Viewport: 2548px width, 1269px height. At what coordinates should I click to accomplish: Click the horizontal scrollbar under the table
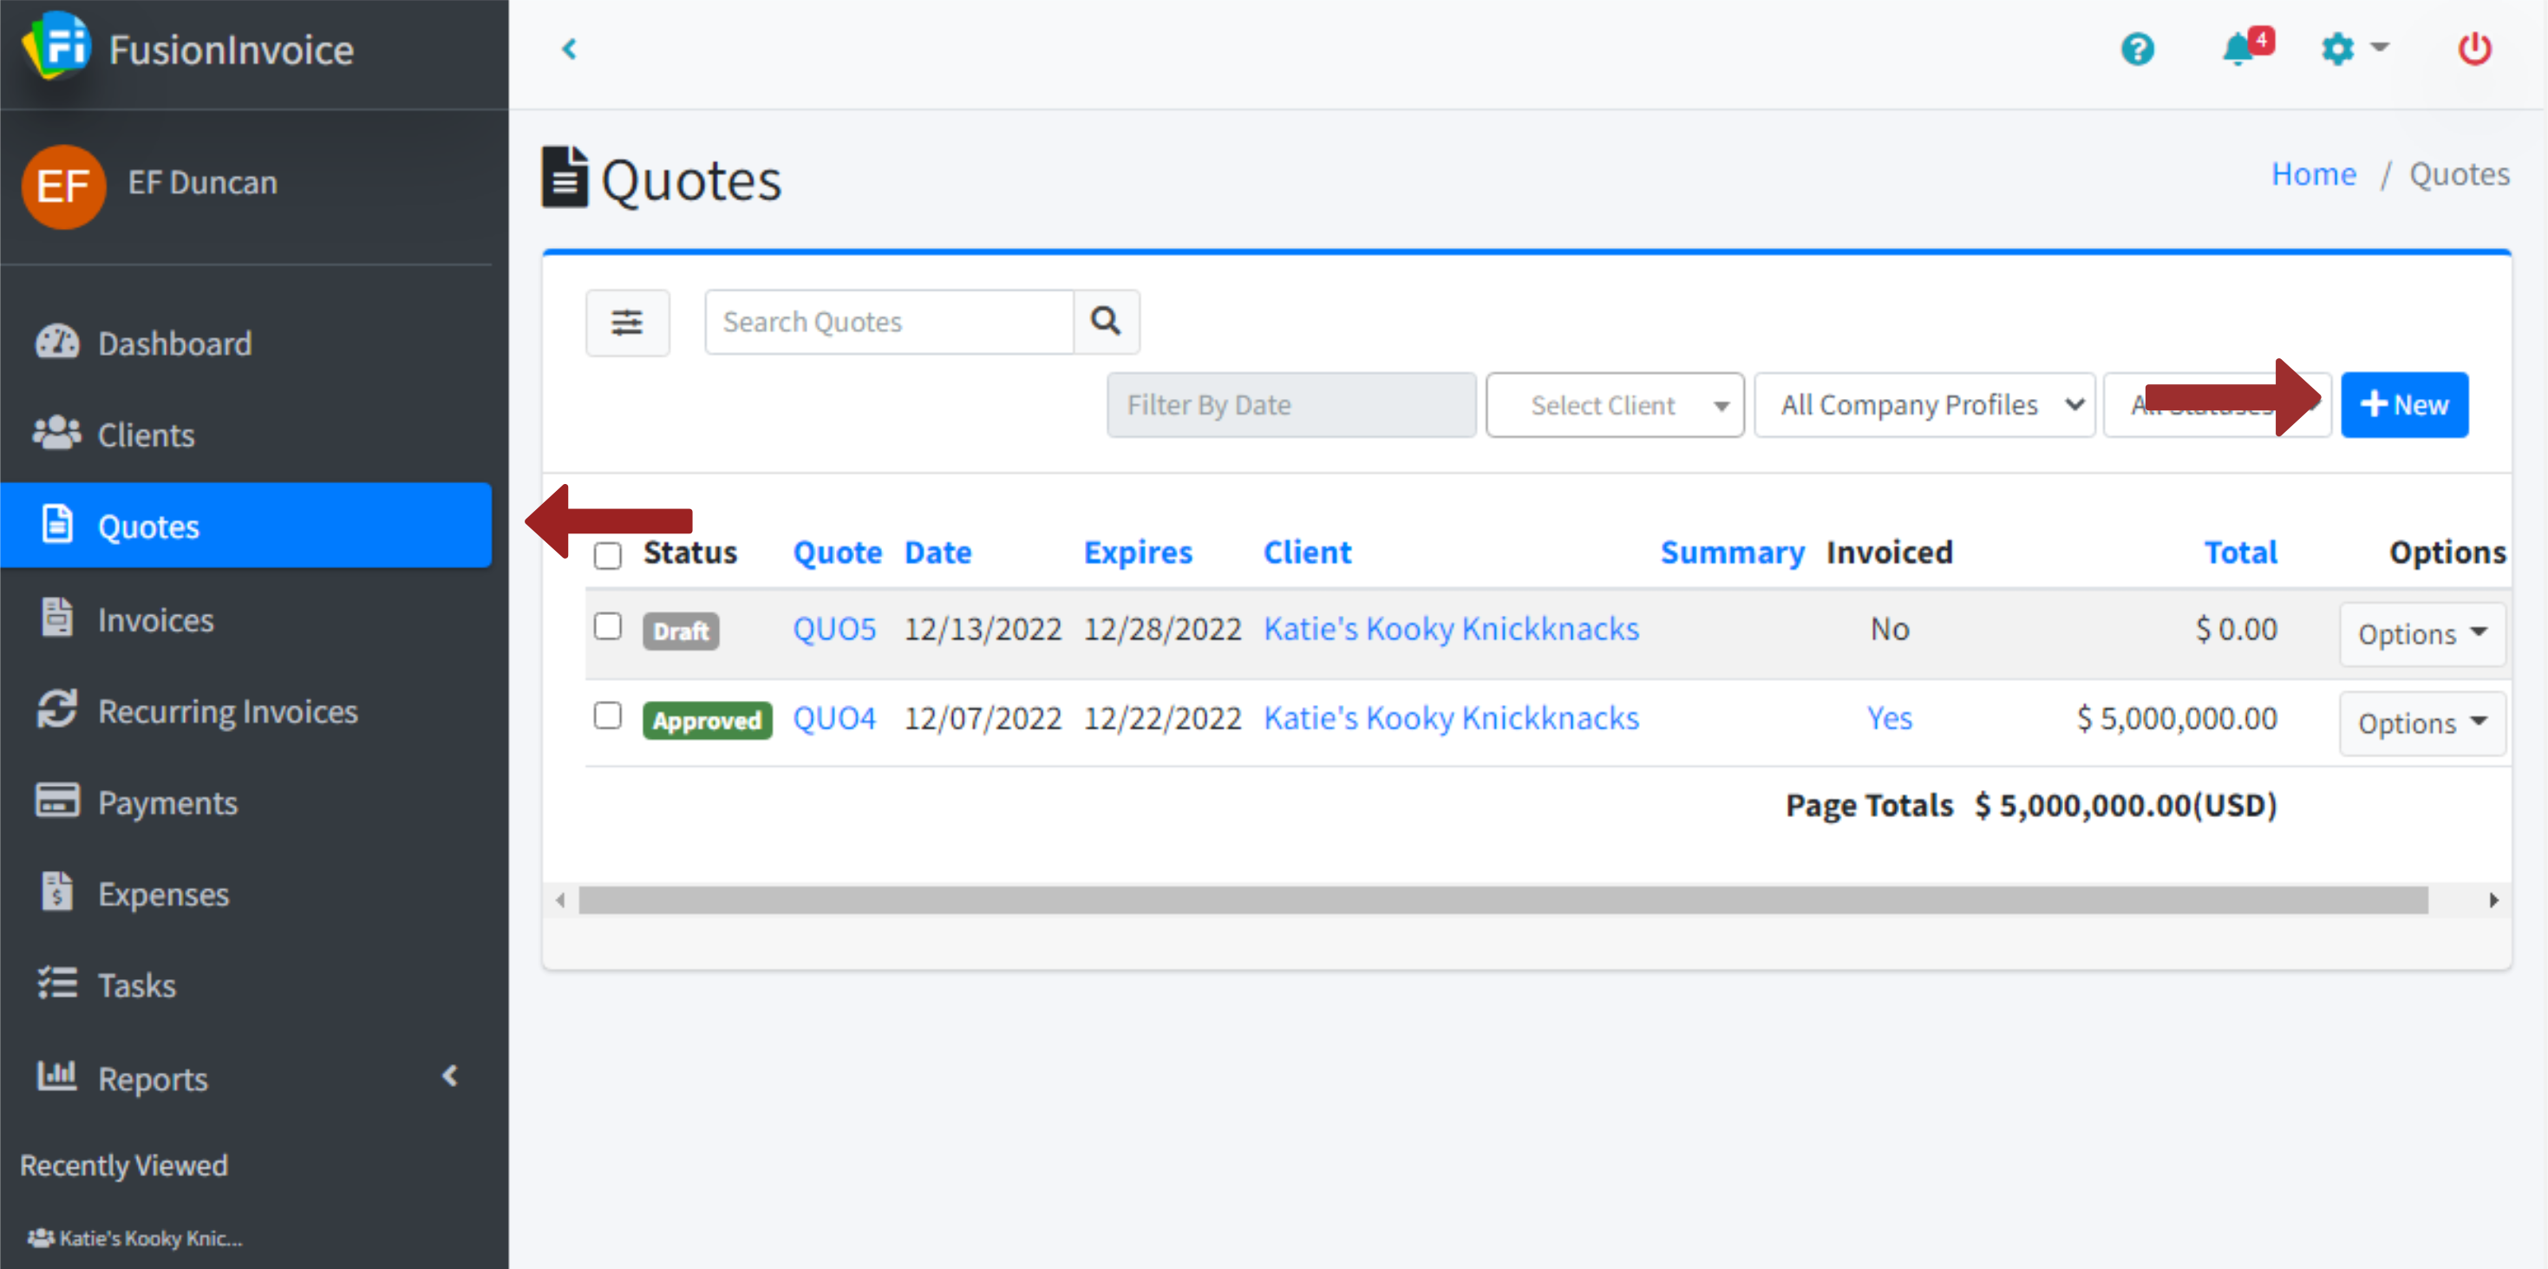click(x=1501, y=900)
